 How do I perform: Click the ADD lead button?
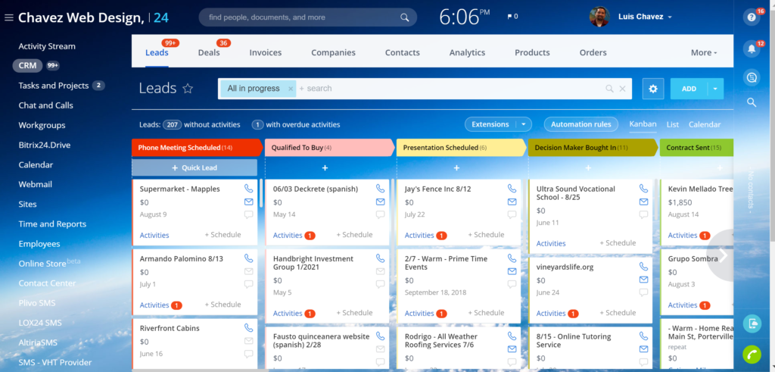(x=689, y=89)
